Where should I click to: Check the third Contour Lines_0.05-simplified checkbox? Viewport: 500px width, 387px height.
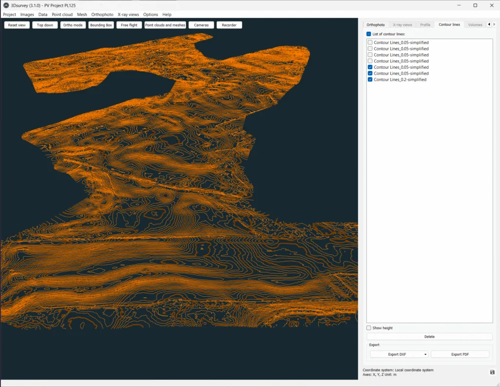click(370, 55)
